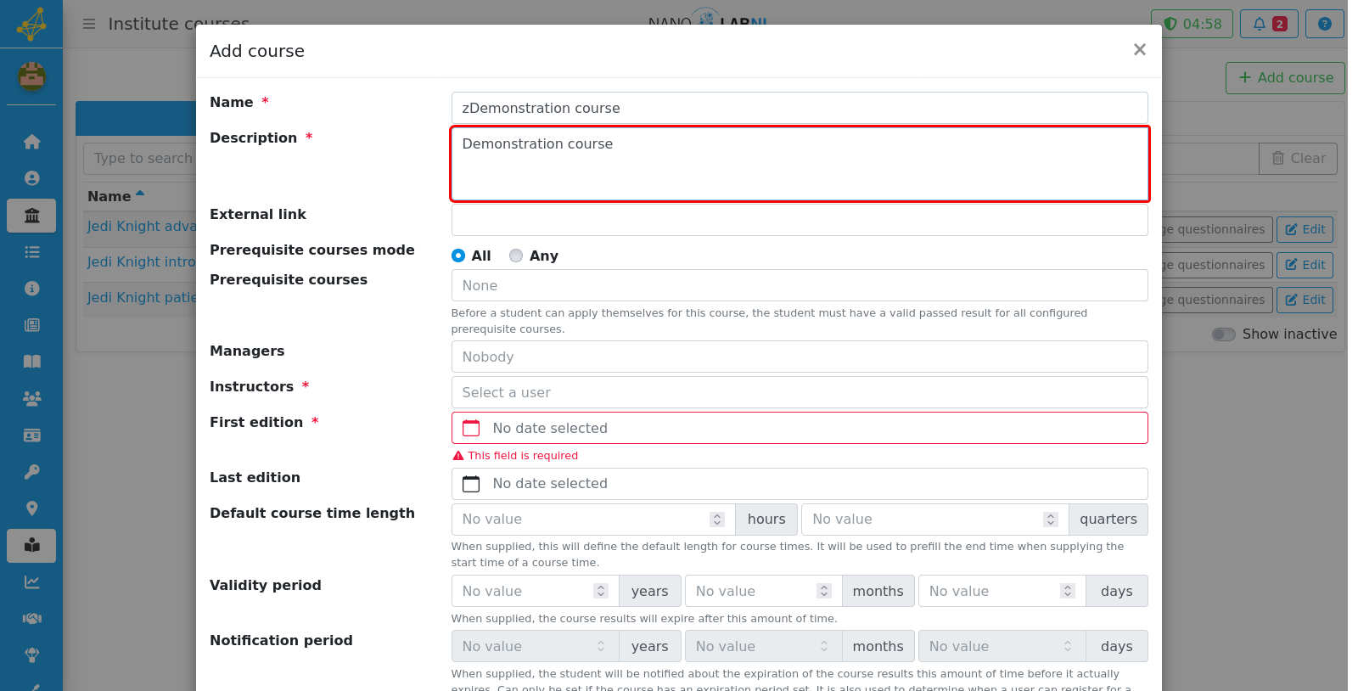Viewport: 1358px width, 691px height.
Task: Open the user profile circle icon in sidebar
Action: pyautogui.click(x=31, y=178)
